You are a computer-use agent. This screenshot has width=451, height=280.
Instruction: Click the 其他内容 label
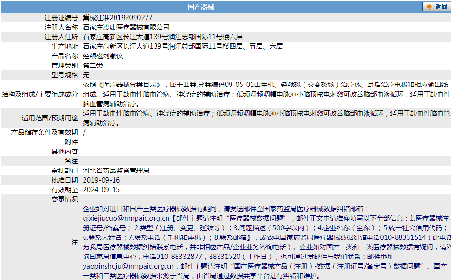tap(64, 151)
